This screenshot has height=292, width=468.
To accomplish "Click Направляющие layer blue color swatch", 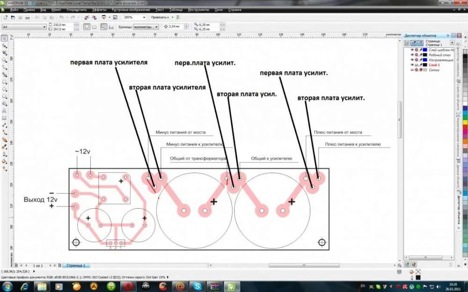I will coord(425,60).
